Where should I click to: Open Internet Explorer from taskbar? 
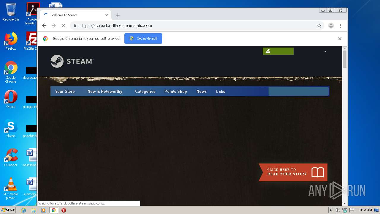point(23,210)
